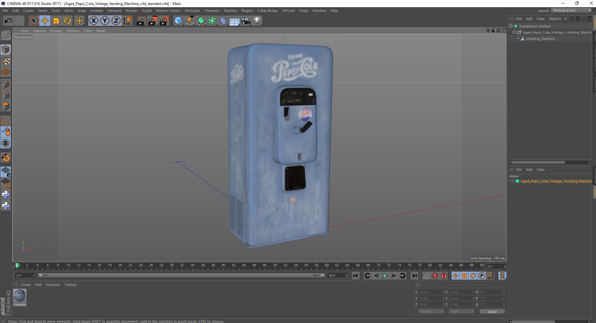
Task: Click Make Editable icon in left palette
Action: (x=6, y=36)
